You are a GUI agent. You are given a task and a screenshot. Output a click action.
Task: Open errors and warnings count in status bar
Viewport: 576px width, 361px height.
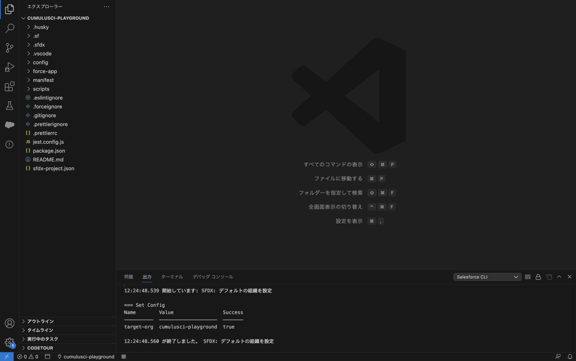pos(27,357)
